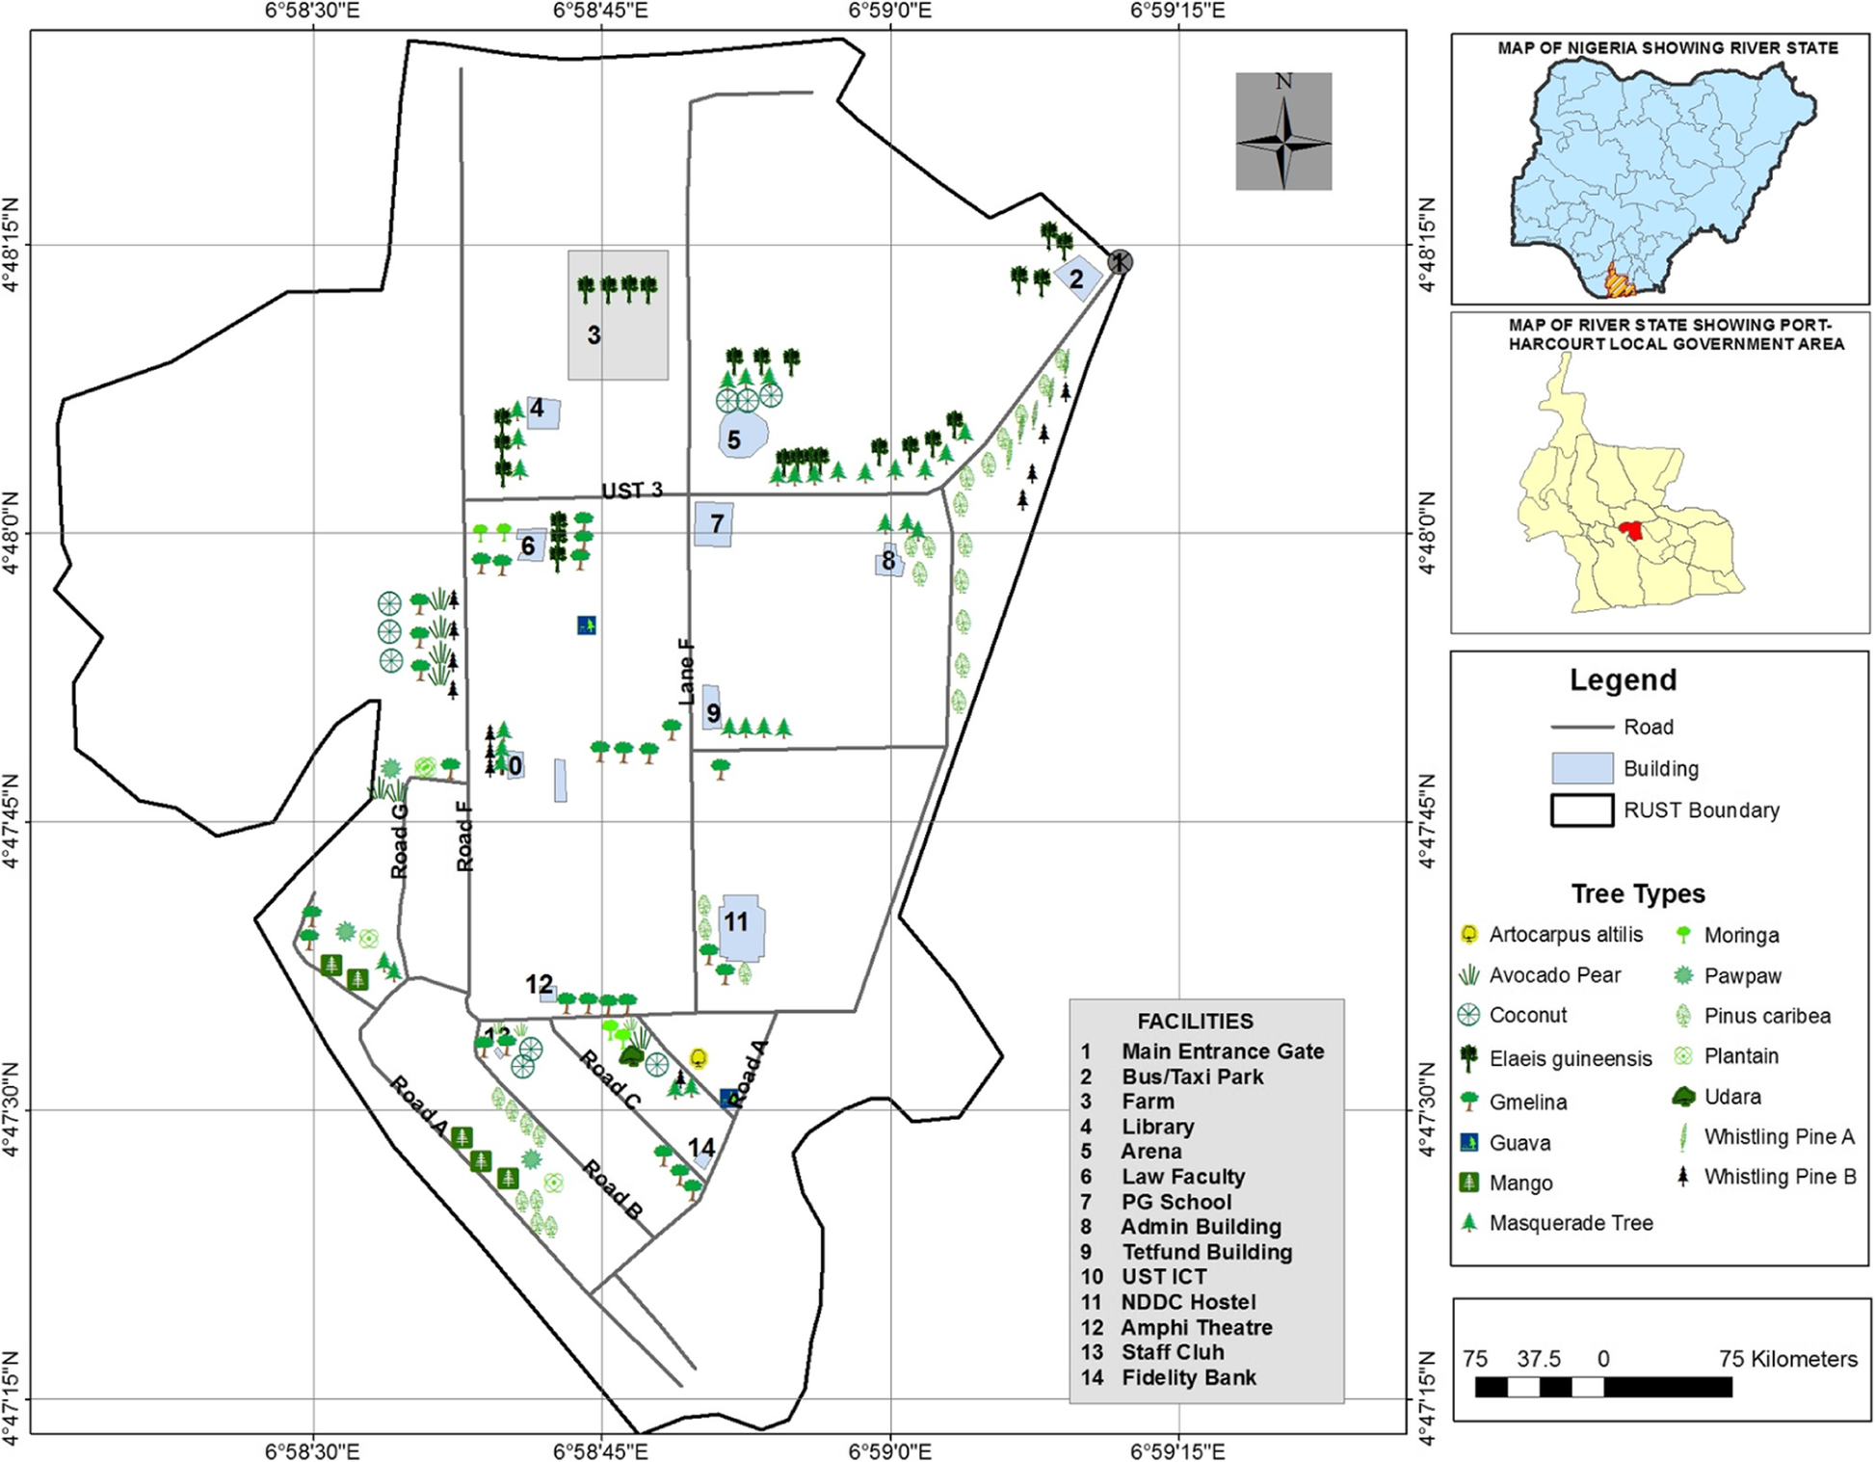Click the Udara legend symbol

pyautogui.click(x=1683, y=1096)
